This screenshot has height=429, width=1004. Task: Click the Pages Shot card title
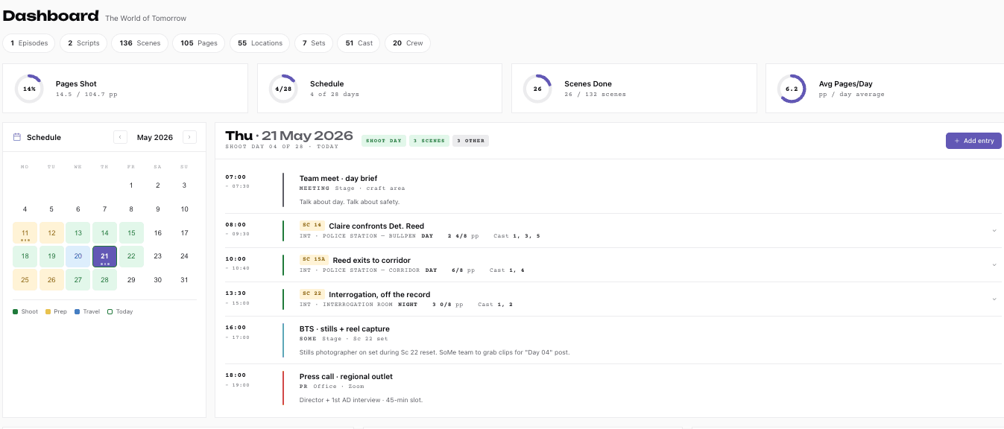[x=76, y=83]
